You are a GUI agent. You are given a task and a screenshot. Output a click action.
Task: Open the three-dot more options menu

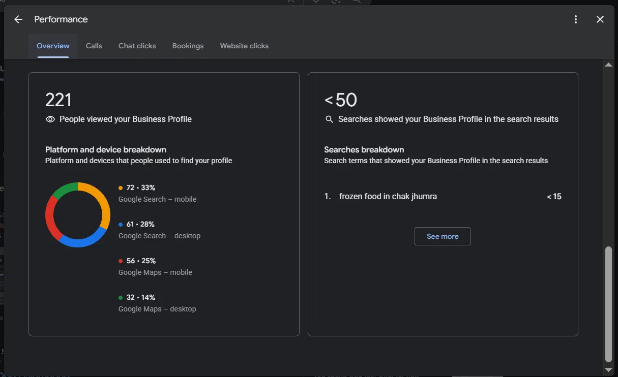coord(576,19)
